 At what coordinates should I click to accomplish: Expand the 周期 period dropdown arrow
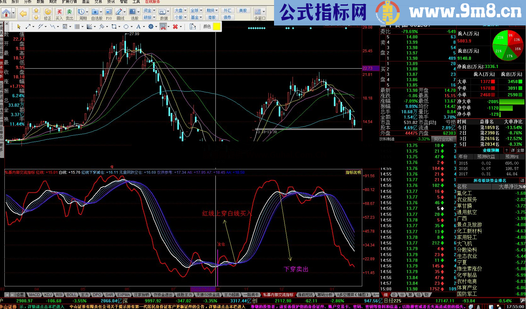[87, 12]
